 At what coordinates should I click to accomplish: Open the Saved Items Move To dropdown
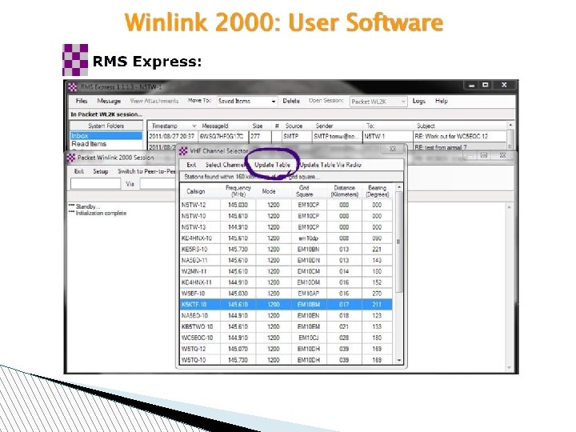(x=246, y=101)
